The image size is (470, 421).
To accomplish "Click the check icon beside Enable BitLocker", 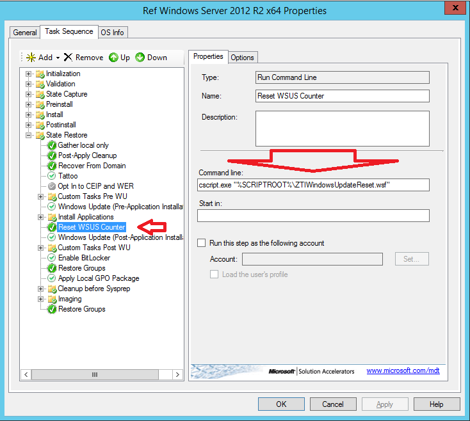I will 52,258.
